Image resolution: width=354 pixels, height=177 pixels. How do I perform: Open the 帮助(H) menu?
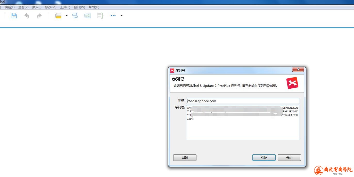click(x=94, y=7)
